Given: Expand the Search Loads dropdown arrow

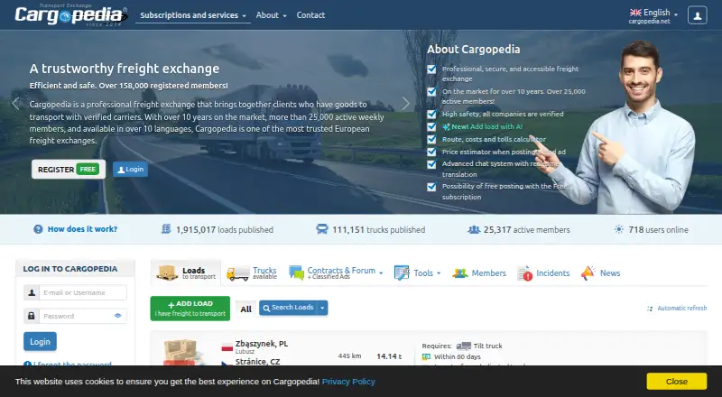Looking at the screenshot, I should (x=322, y=308).
